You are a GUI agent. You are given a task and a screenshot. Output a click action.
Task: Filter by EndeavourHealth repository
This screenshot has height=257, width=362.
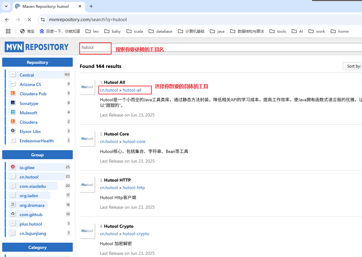(37, 141)
